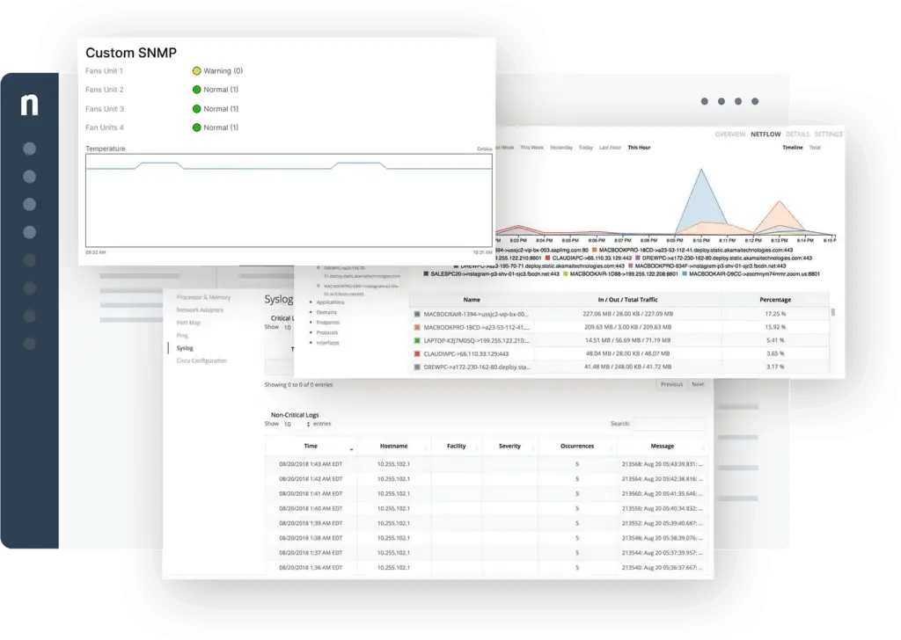901x640 pixels.
Task: Click the sort arrow in the Hostname column header
Action: [426, 448]
